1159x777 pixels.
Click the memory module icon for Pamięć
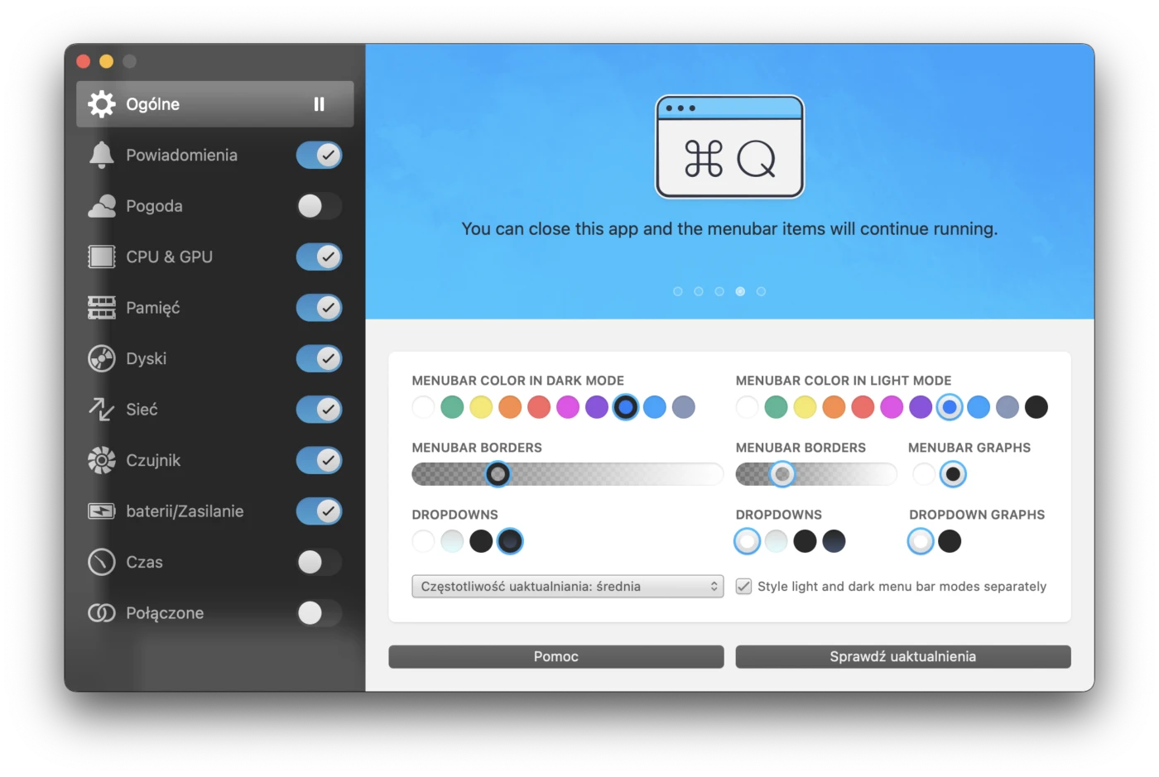click(x=102, y=308)
